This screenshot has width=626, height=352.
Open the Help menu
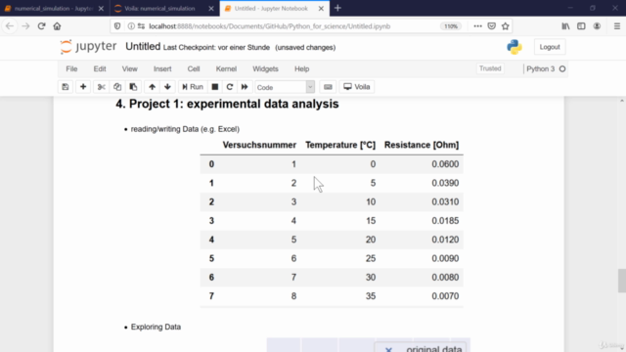[x=302, y=69]
